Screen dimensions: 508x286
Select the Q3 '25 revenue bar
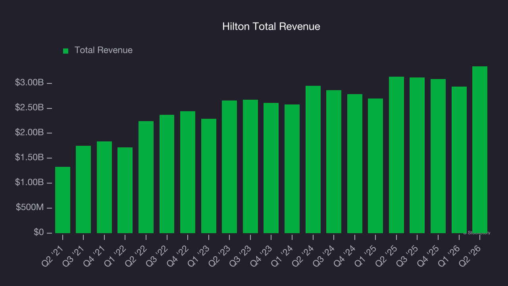[x=417, y=155]
